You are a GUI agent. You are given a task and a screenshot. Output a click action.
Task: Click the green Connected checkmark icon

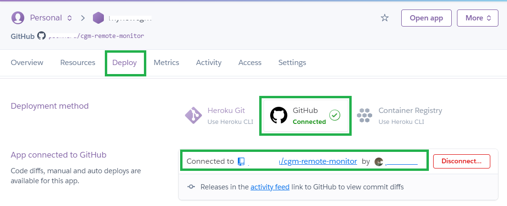click(x=335, y=115)
